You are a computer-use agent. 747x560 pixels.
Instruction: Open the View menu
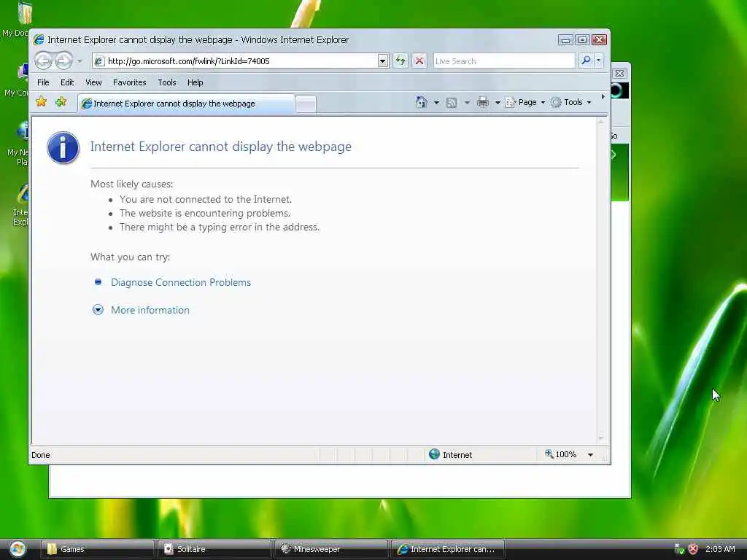tap(93, 82)
